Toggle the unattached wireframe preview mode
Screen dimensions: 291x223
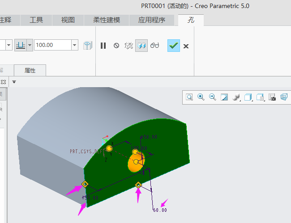(128, 46)
